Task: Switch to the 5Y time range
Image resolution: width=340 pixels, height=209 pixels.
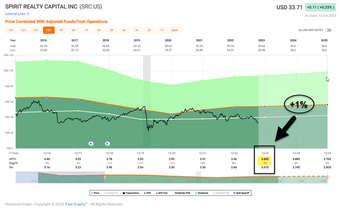Action: [112, 30]
